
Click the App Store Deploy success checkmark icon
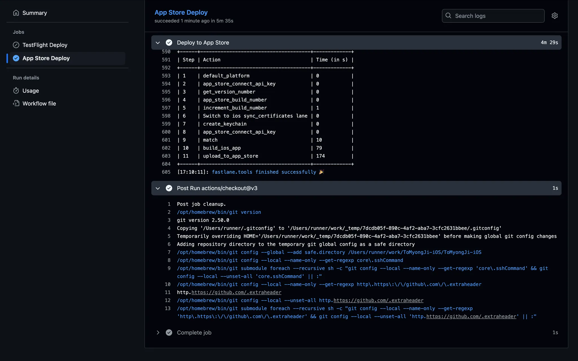(16, 58)
